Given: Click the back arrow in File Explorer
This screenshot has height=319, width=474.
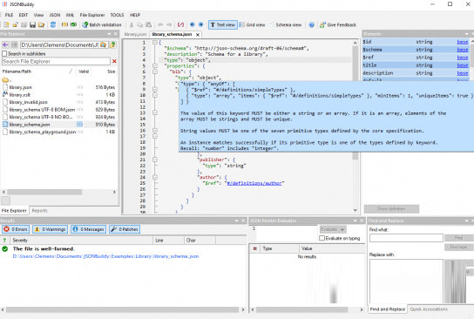Looking at the screenshot, I should click(x=5, y=44).
